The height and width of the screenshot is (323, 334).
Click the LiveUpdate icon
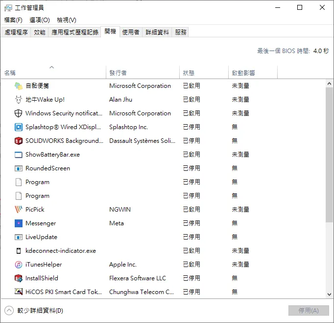tap(19, 237)
